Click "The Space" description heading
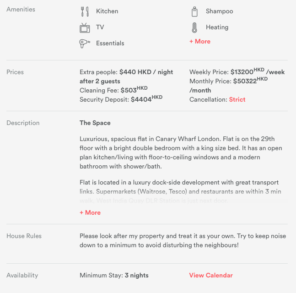Image resolution: width=296 pixels, height=293 pixels. (95, 123)
